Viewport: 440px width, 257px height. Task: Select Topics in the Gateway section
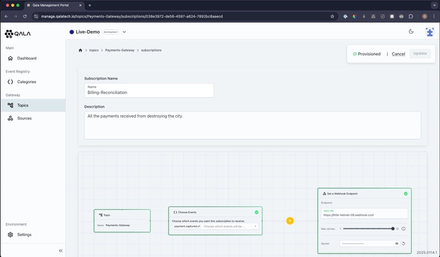pos(33,105)
